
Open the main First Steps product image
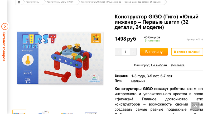(60, 58)
